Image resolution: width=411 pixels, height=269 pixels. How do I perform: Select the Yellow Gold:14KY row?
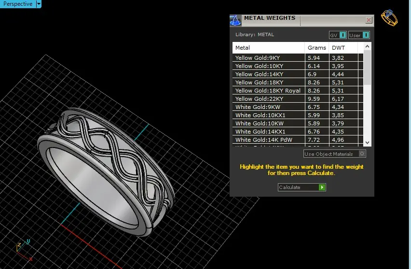pyautogui.click(x=298, y=74)
